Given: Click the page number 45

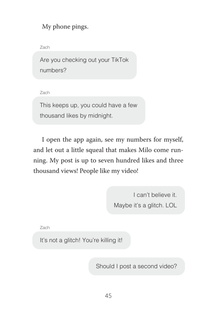Looking at the screenshot, I should click(108, 296).
